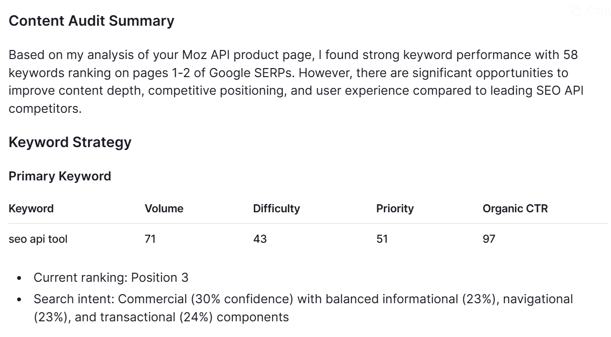
Task: Click the Priority column header
Action: [395, 208]
